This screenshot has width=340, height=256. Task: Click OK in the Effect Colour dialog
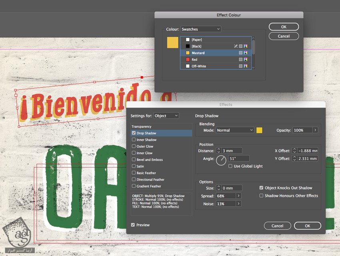(x=284, y=27)
